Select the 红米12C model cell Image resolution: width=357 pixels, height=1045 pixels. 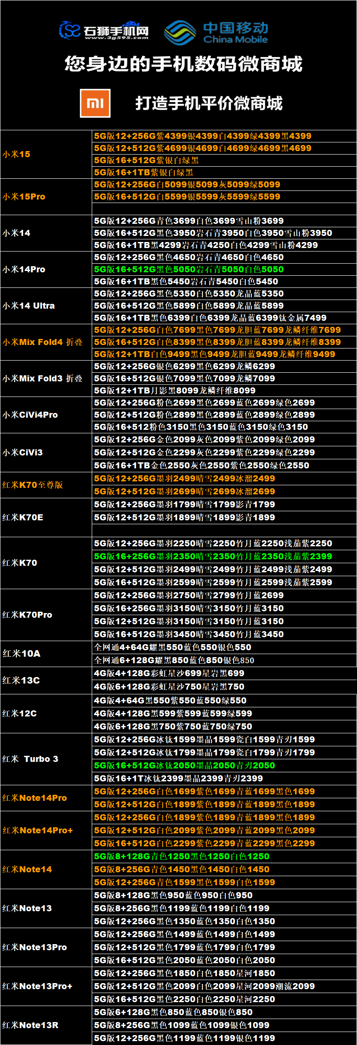pyautogui.click(x=46, y=713)
